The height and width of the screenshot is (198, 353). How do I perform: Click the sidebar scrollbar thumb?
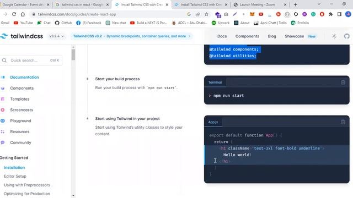click(73, 55)
